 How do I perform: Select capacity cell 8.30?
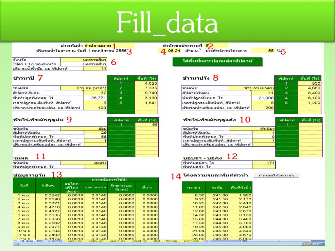point(194,195)
